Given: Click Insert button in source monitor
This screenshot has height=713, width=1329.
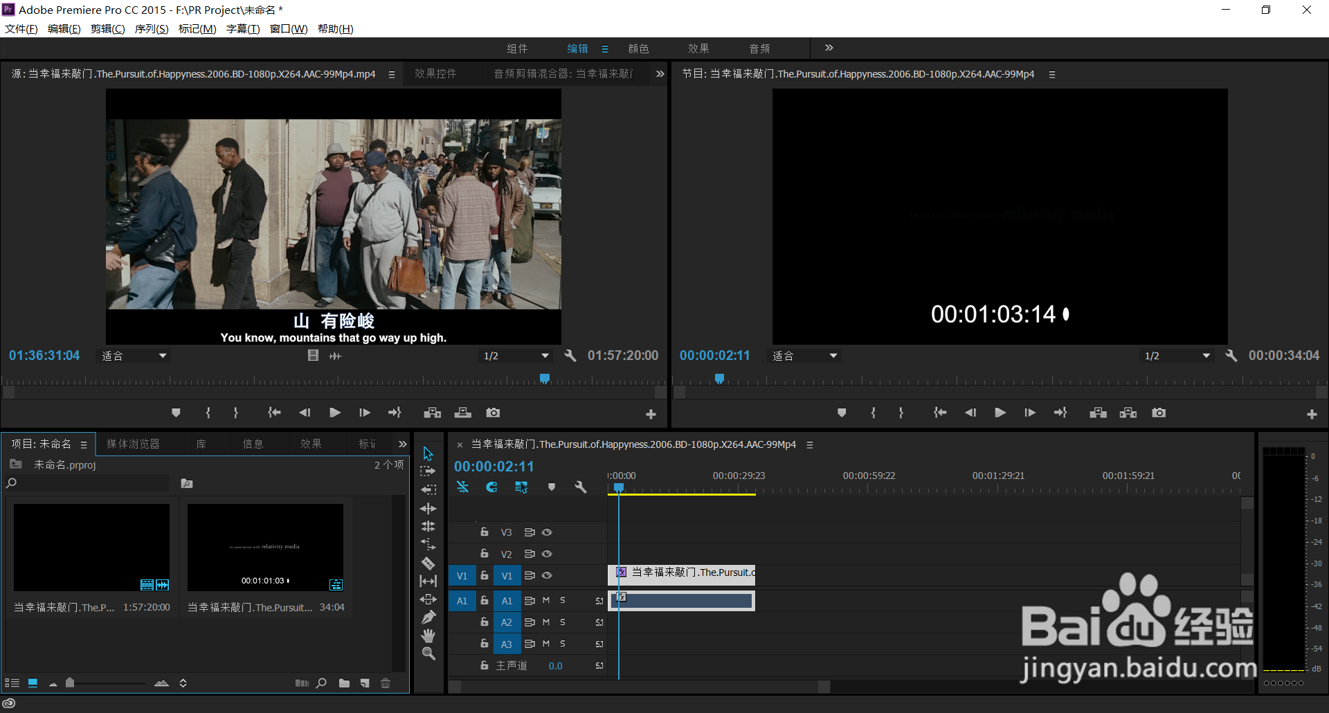Looking at the screenshot, I should (x=433, y=413).
